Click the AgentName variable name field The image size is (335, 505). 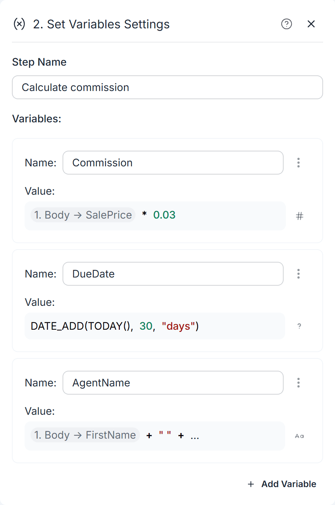173,383
